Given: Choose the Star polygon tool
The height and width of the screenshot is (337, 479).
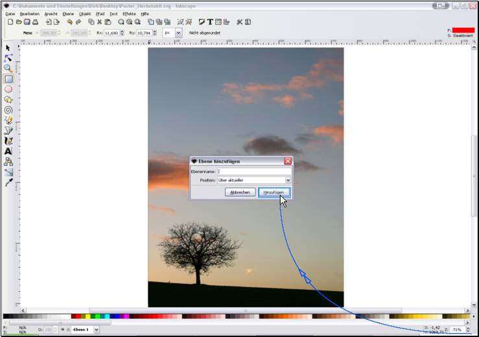Looking at the screenshot, I should (x=8, y=100).
